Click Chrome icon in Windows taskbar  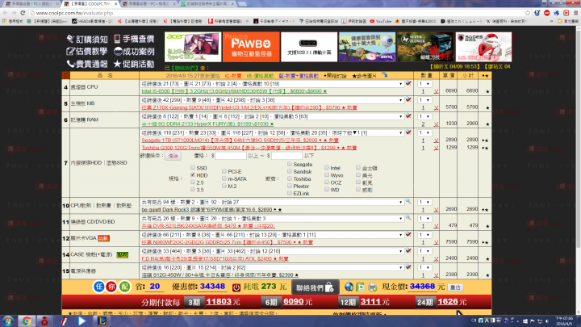(26, 321)
